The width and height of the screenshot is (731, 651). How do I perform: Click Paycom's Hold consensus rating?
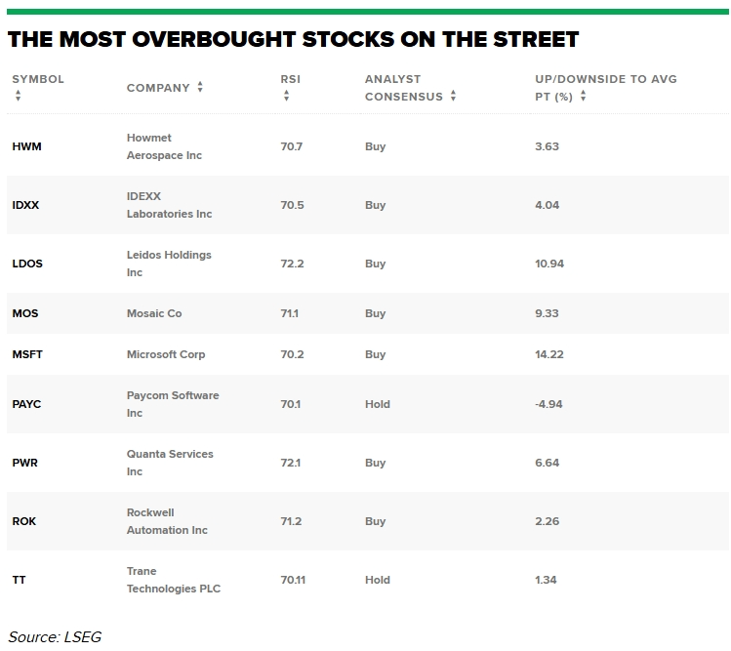[x=377, y=404]
